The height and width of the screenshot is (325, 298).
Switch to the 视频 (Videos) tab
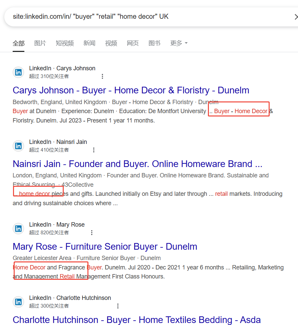(x=111, y=43)
